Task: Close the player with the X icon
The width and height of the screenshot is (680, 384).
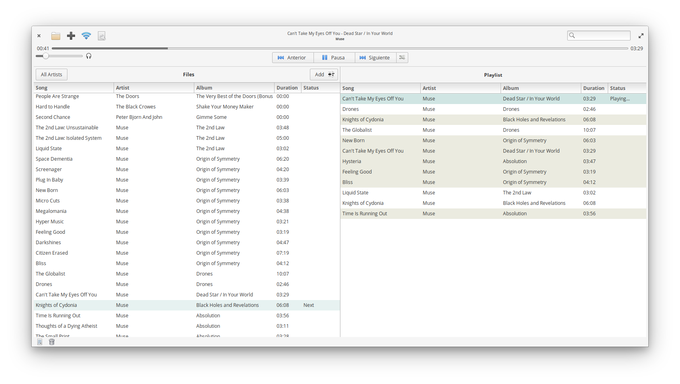Action: (x=39, y=36)
